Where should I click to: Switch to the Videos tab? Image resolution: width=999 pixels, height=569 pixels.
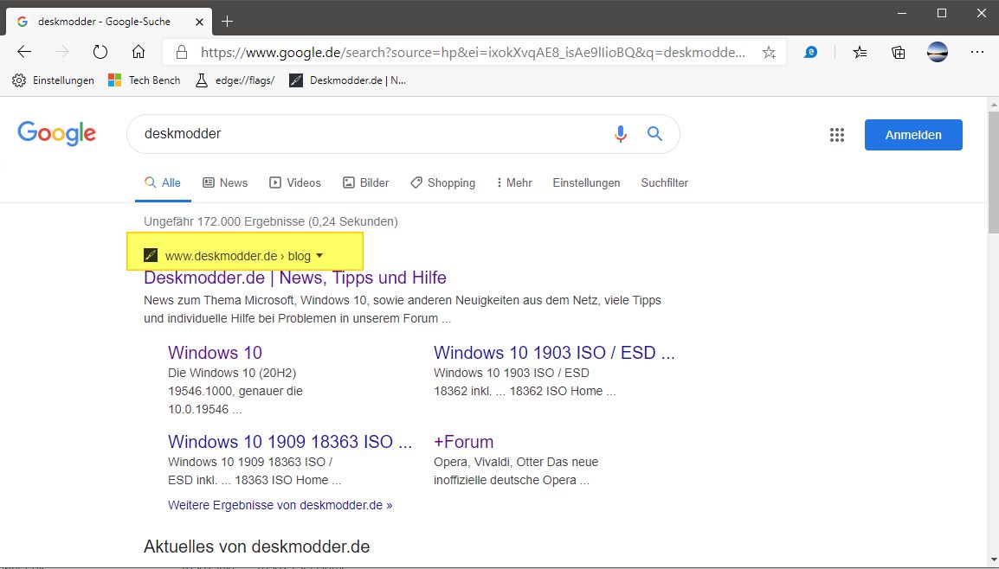click(295, 183)
